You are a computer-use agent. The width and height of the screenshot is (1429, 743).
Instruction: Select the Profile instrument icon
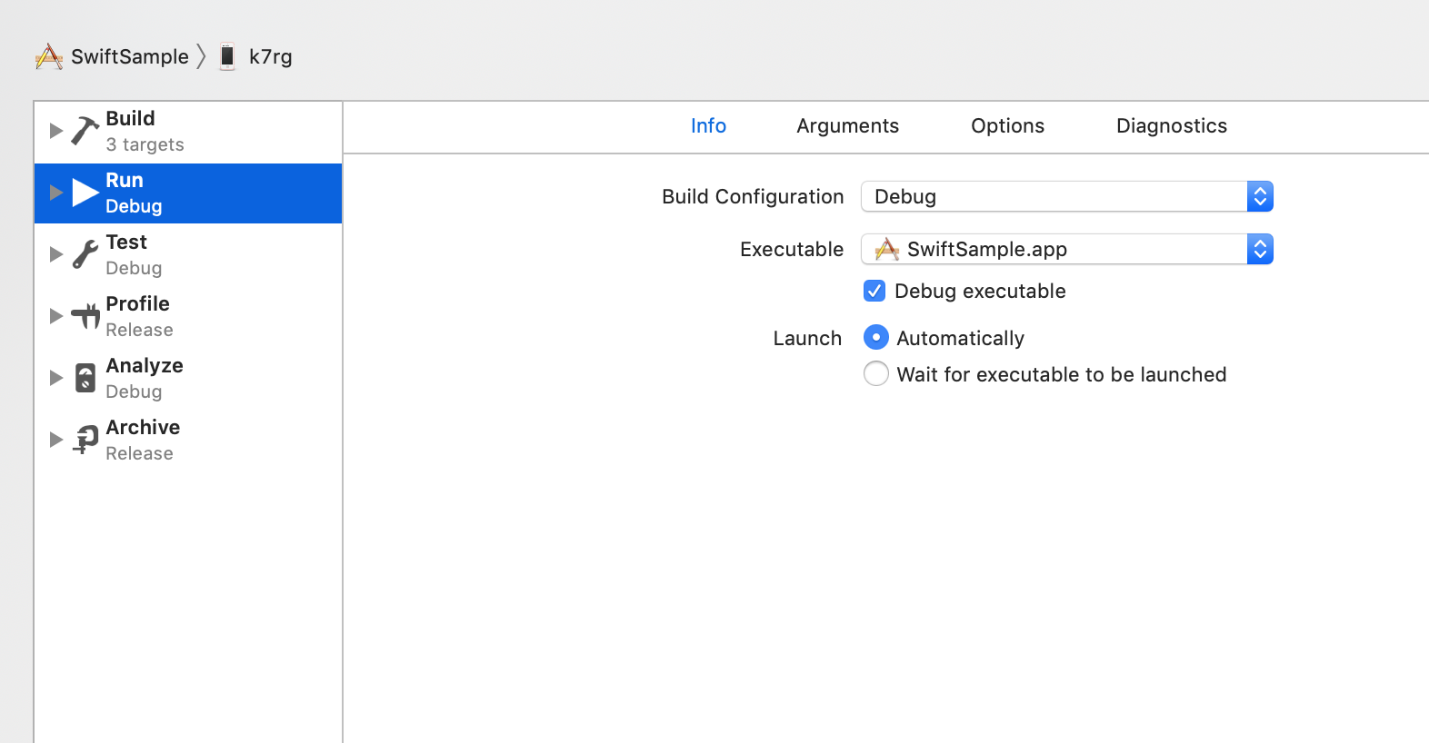click(x=85, y=316)
